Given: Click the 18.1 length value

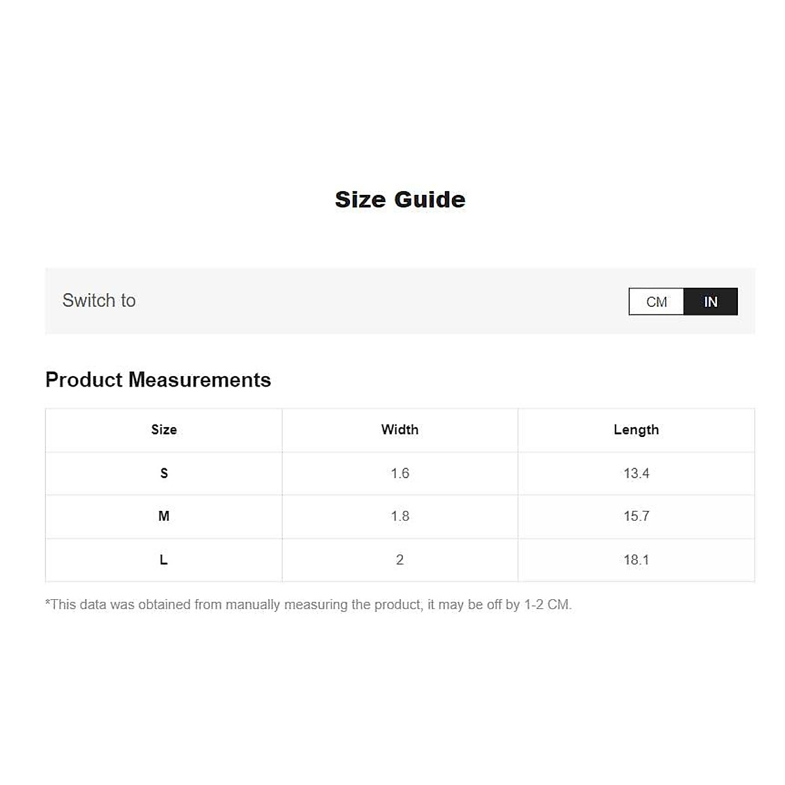Looking at the screenshot, I should coord(636,560).
